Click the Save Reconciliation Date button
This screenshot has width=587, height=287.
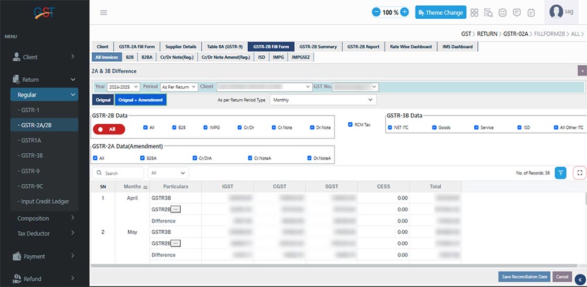(524, 276)
